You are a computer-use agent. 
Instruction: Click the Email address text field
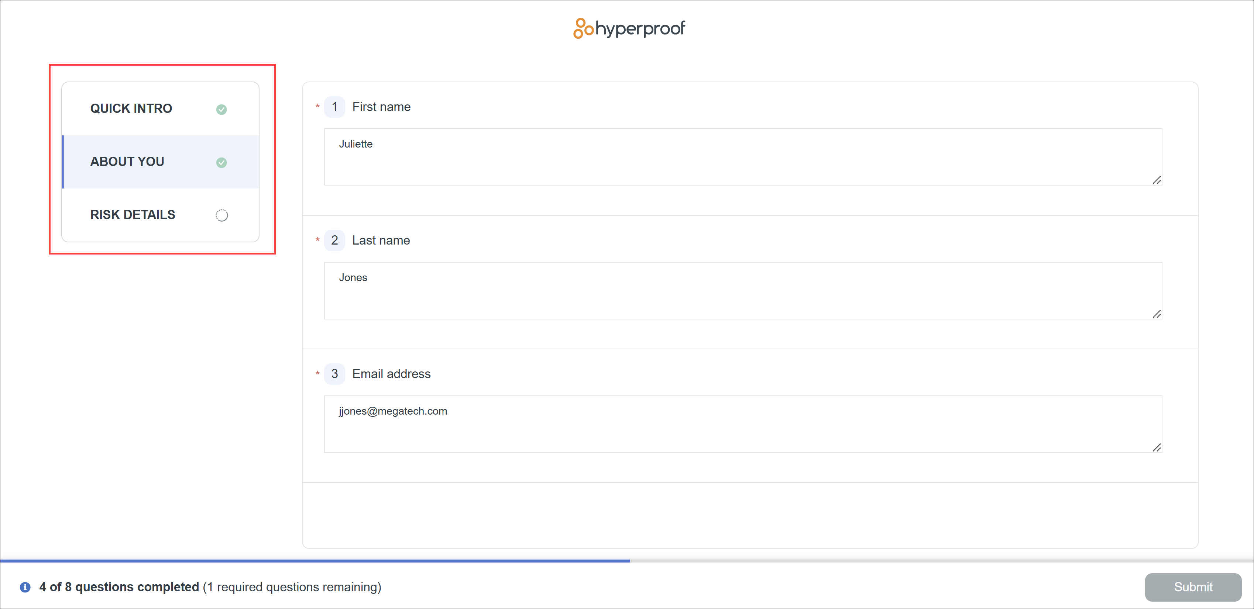[742, 424]
